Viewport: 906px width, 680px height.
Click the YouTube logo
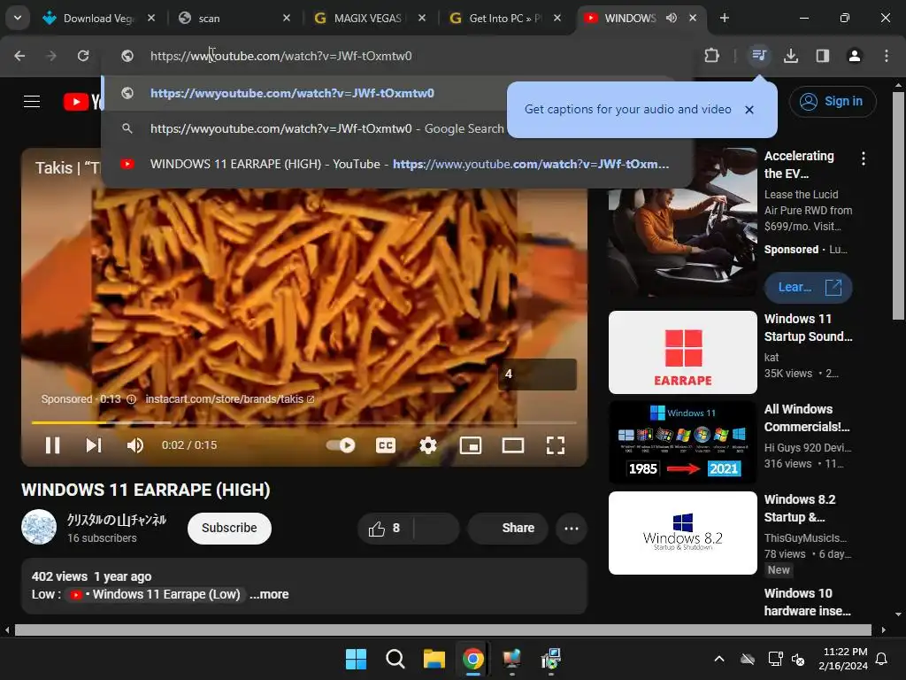(x=83, y=102)
